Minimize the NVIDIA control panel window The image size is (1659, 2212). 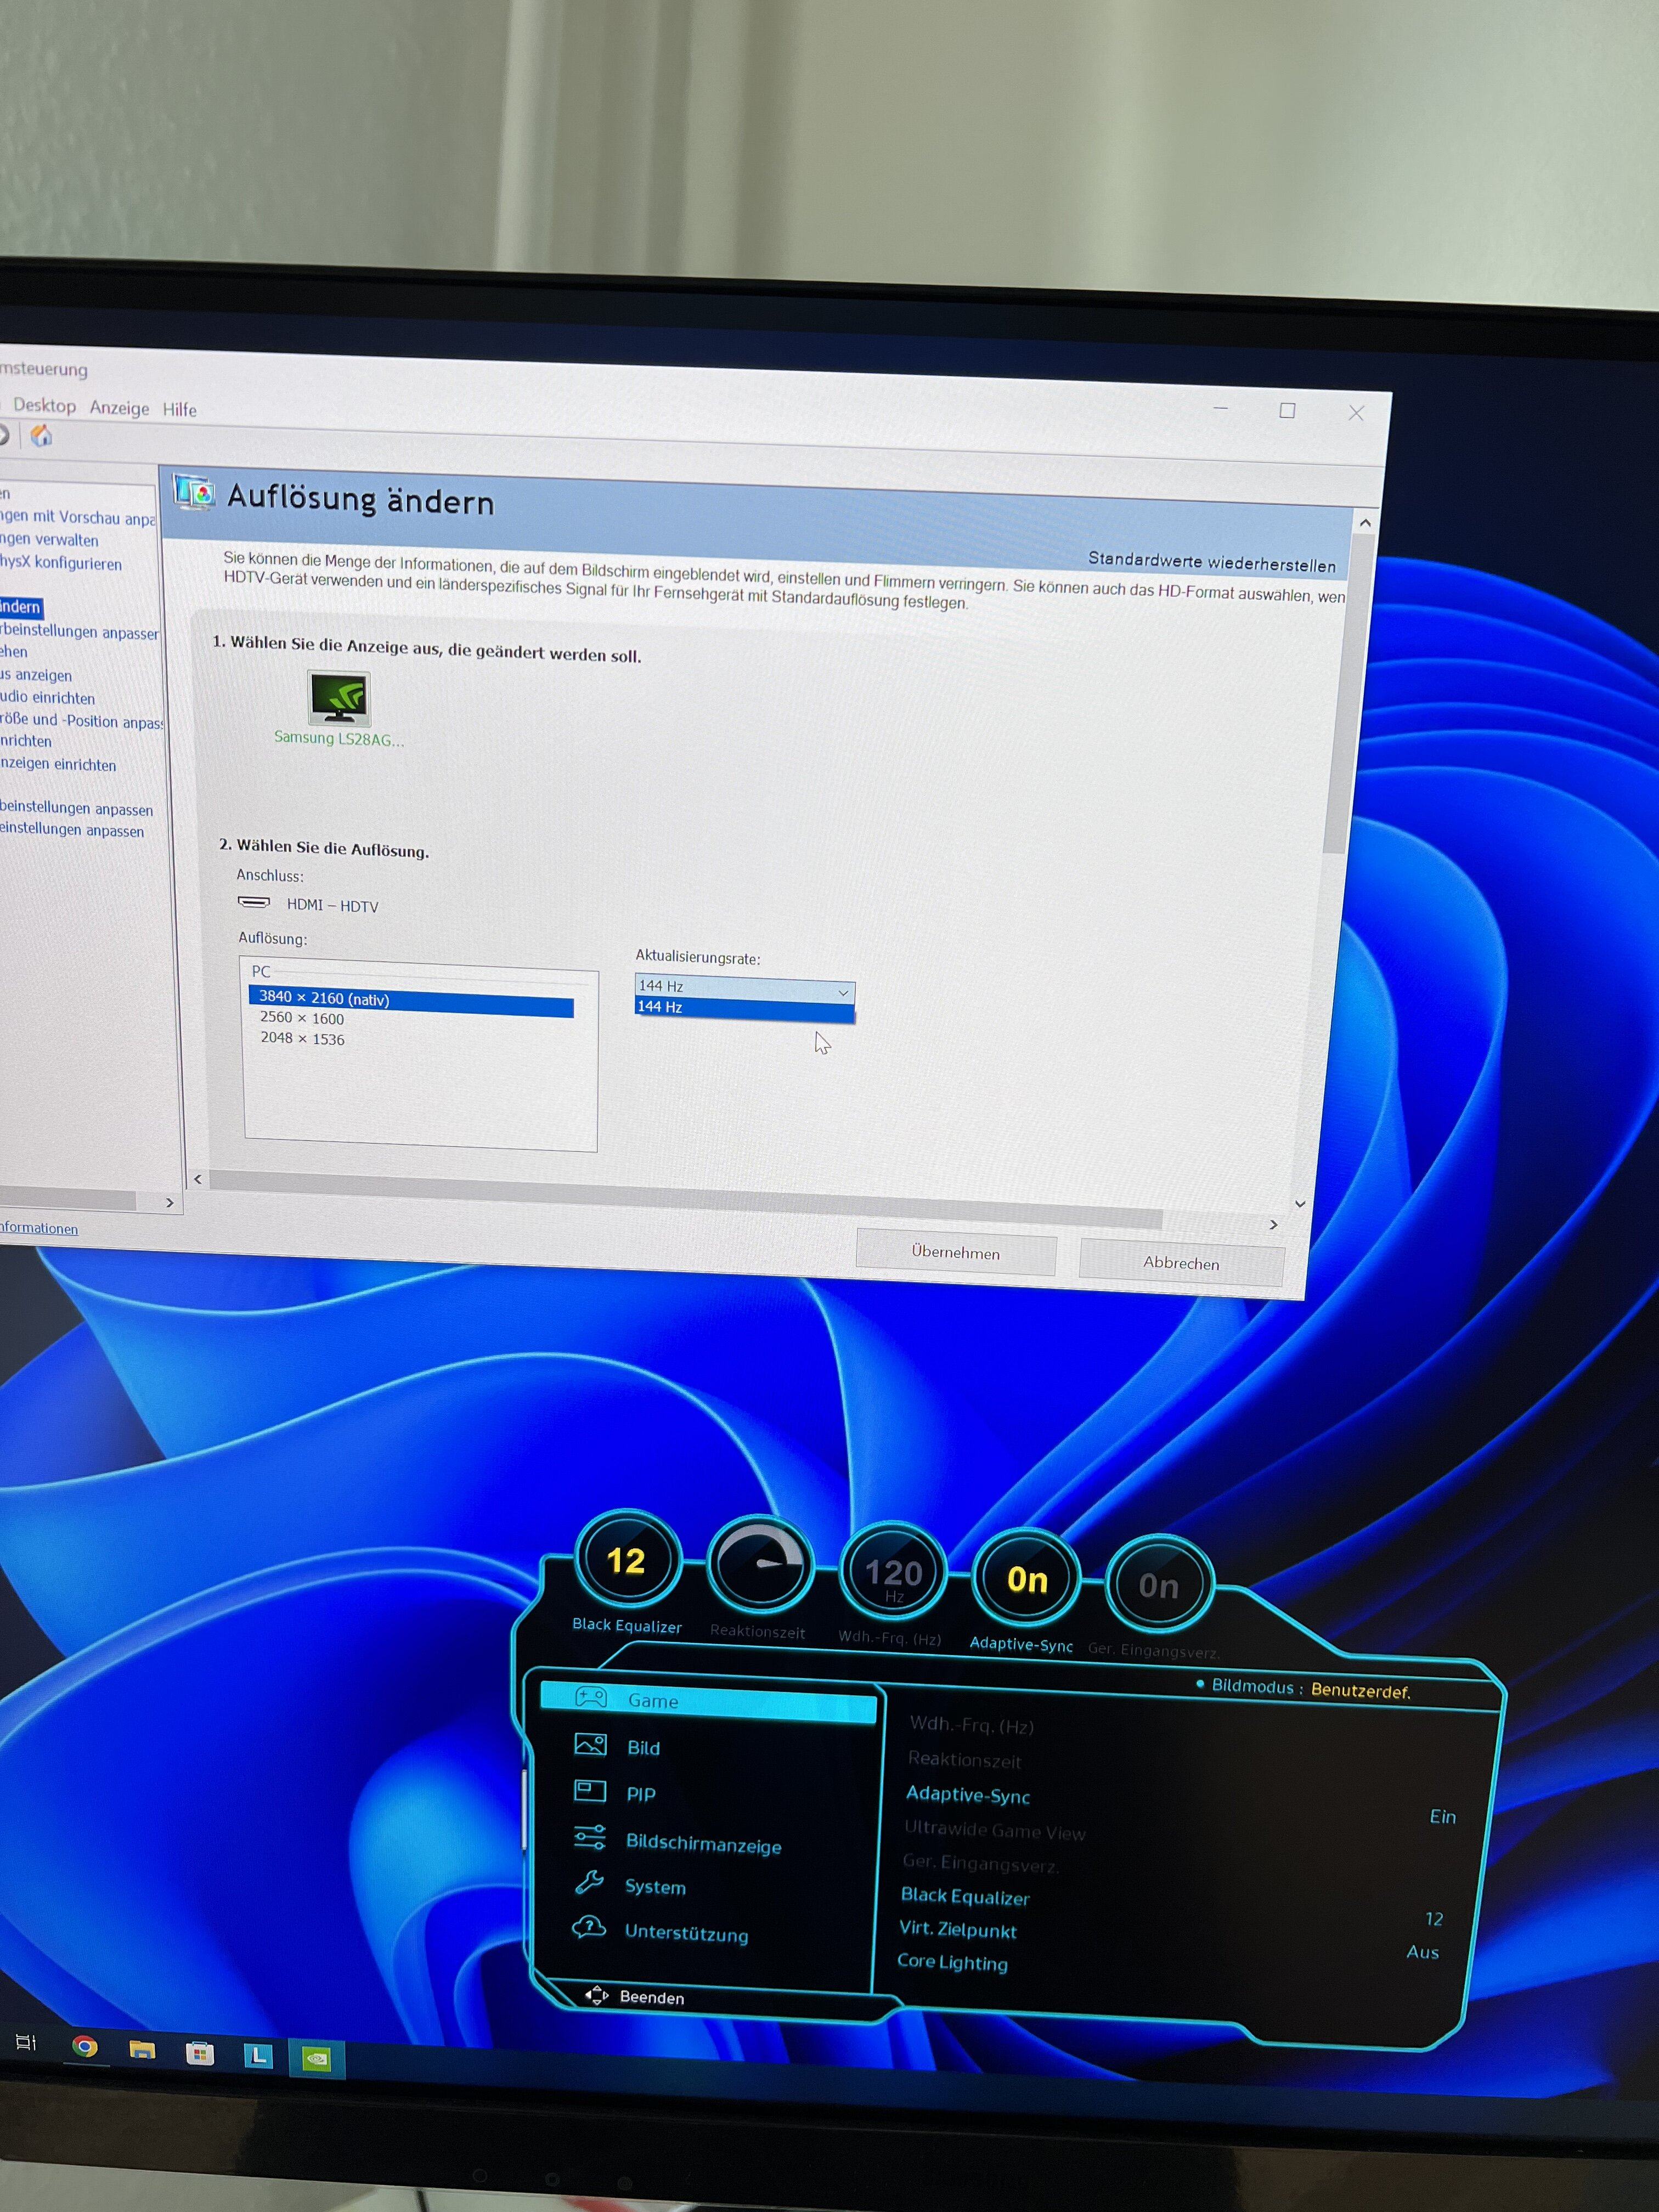1220,408
